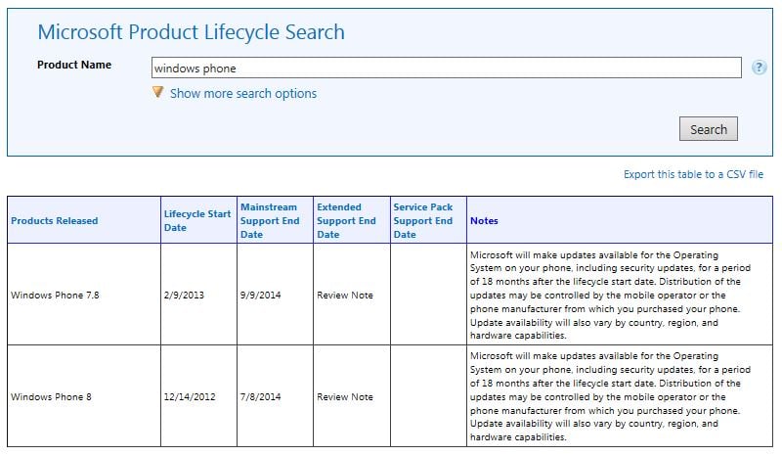
Task: Click the Notes column header
Action: tap(484, 221)
